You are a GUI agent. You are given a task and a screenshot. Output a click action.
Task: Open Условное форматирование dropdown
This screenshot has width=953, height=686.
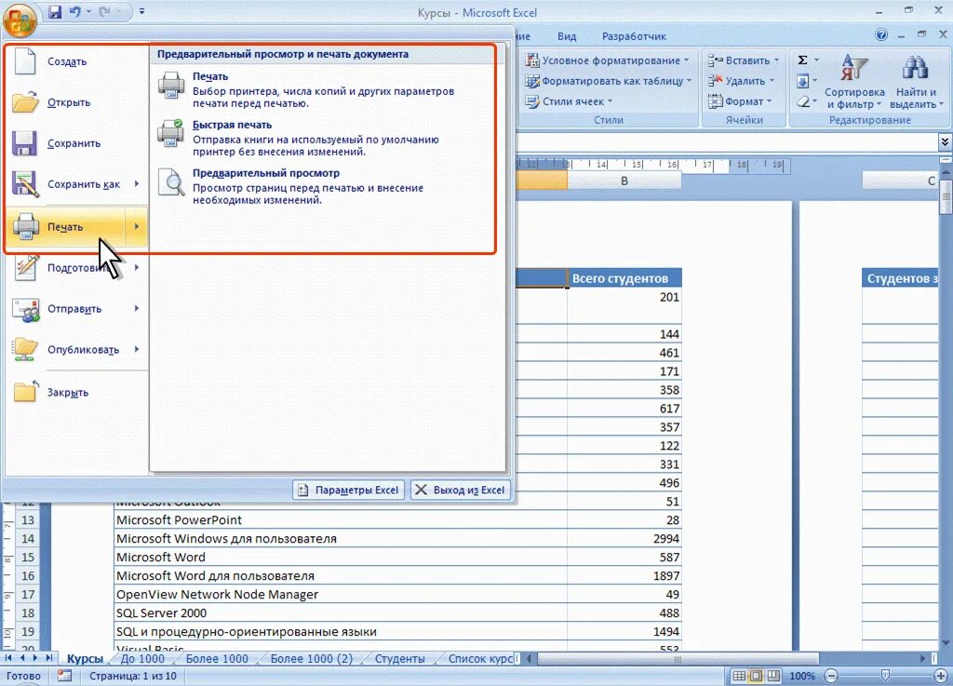point(607,61)
